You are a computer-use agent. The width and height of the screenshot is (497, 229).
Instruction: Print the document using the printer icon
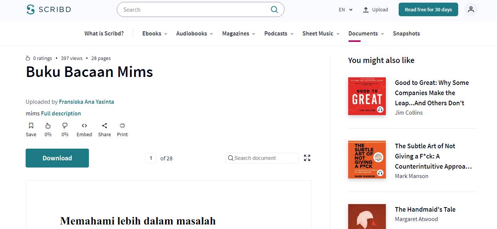tap(122, 125)
